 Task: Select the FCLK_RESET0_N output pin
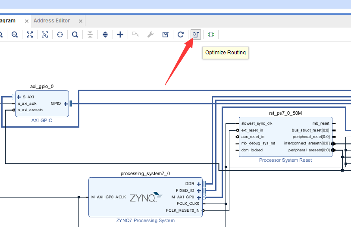[x=183, y=210]
